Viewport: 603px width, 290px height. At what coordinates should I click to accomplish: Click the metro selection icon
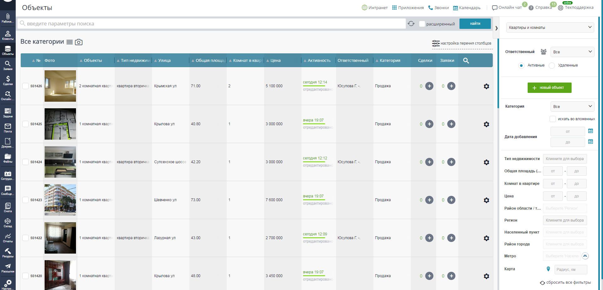pyautogui.click(x=585, y=256)
